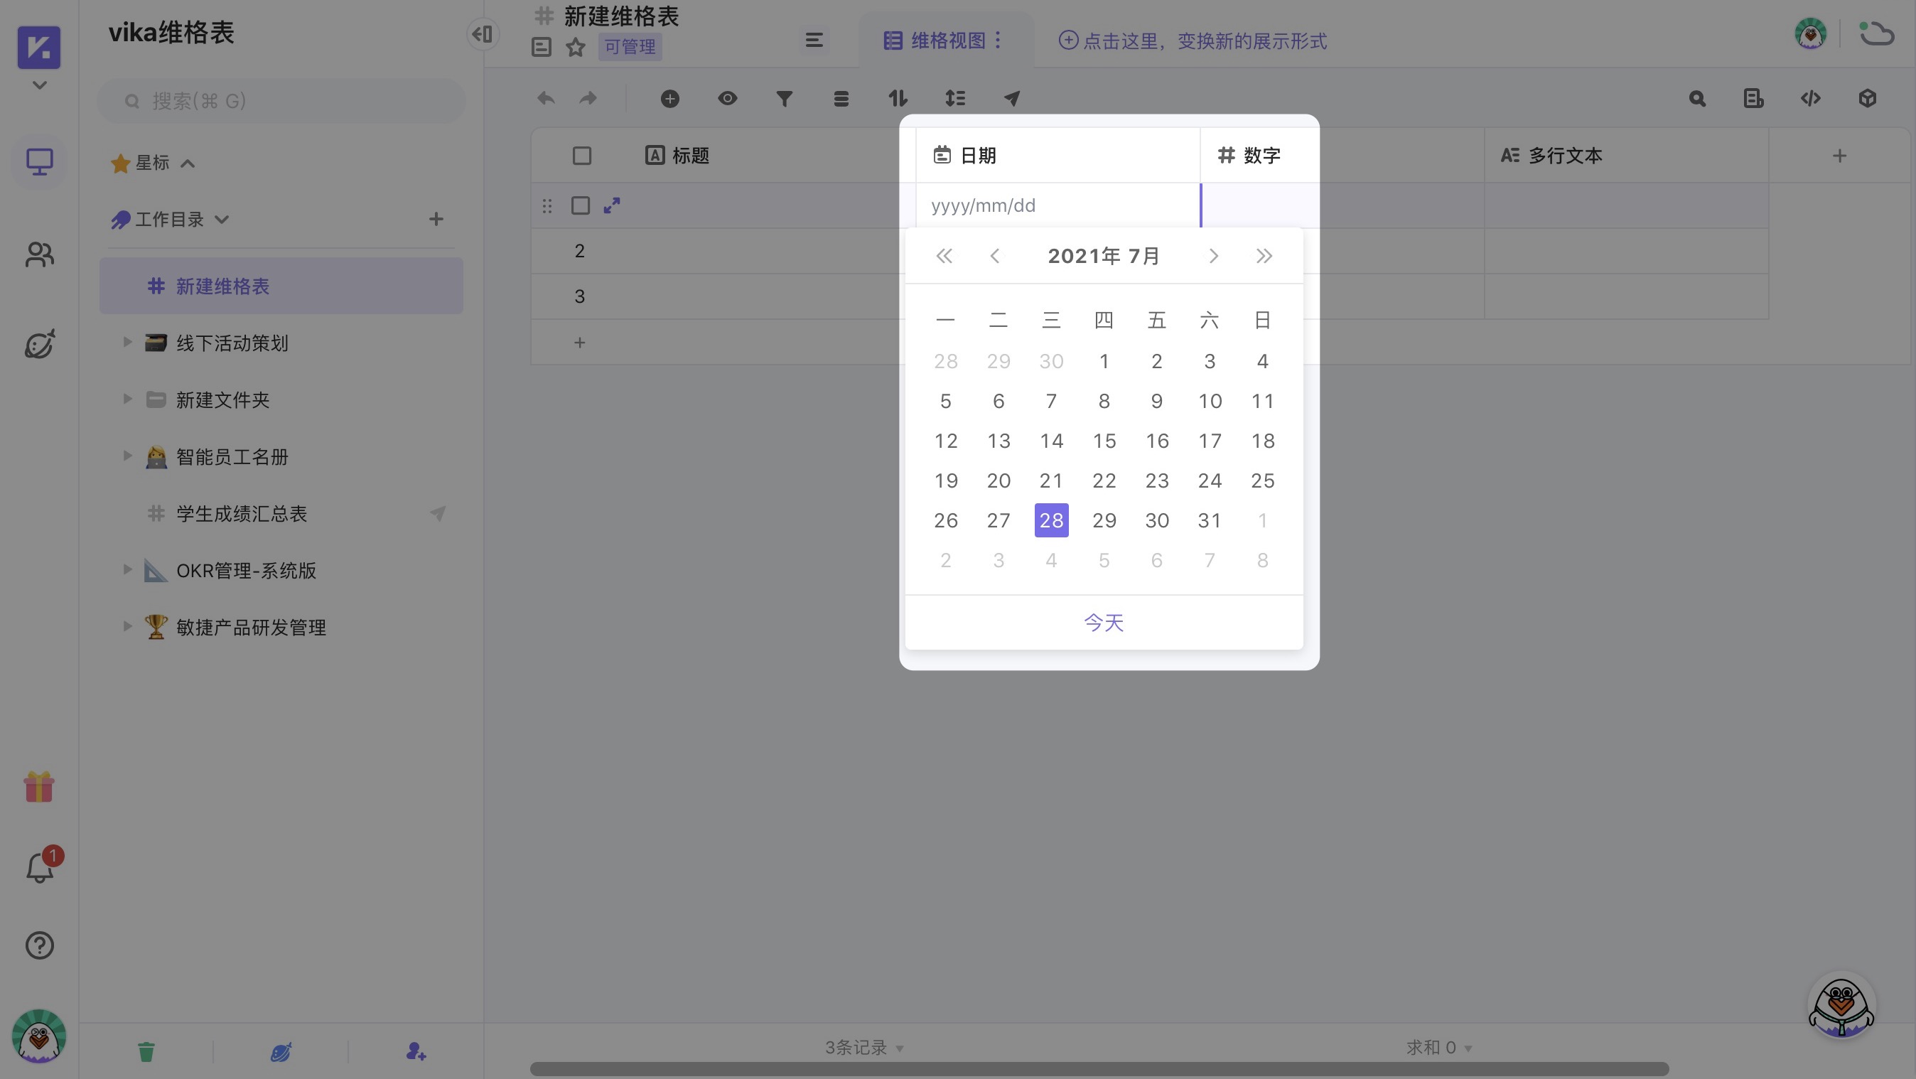The width and height of the screenshot is (1916, 1079).
Task: Check the first row's checkbox
Action: tap(580, 205)
